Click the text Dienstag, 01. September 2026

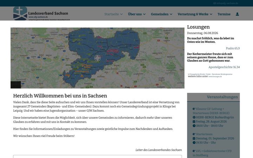[215, 138]
